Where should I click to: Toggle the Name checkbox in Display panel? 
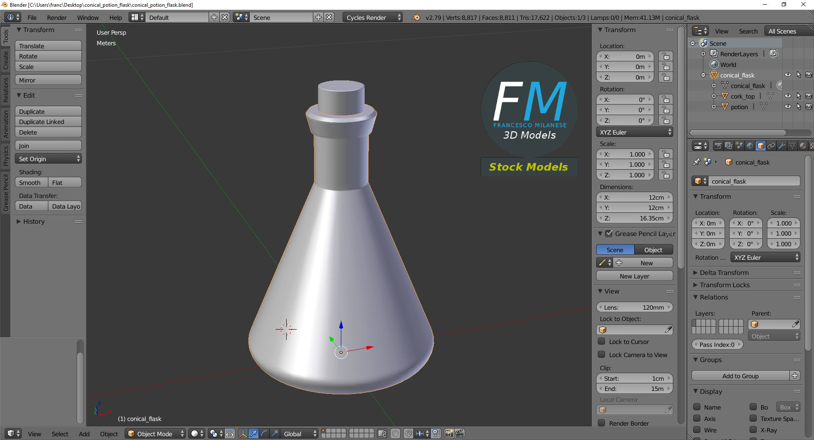tap(696, 407)
